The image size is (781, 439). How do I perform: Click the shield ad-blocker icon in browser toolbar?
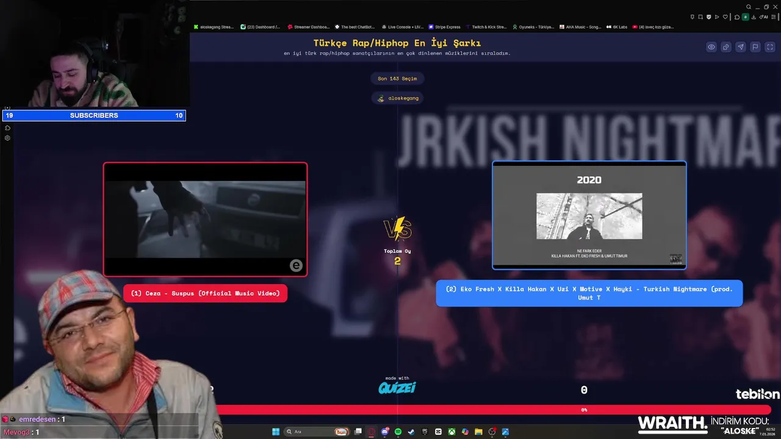coord(708,16)
